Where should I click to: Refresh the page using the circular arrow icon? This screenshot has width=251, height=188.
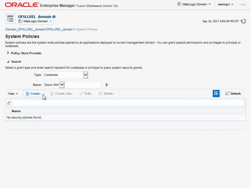click(x=243, y=21)
